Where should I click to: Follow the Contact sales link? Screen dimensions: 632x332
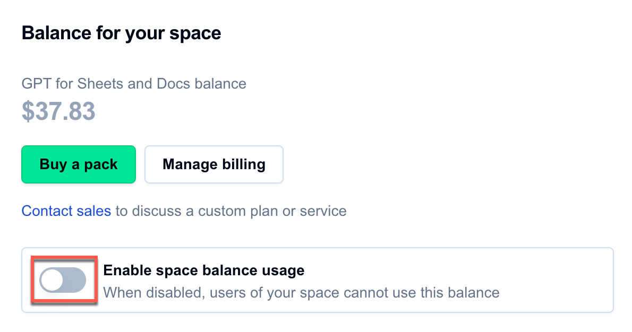point(66,211)
